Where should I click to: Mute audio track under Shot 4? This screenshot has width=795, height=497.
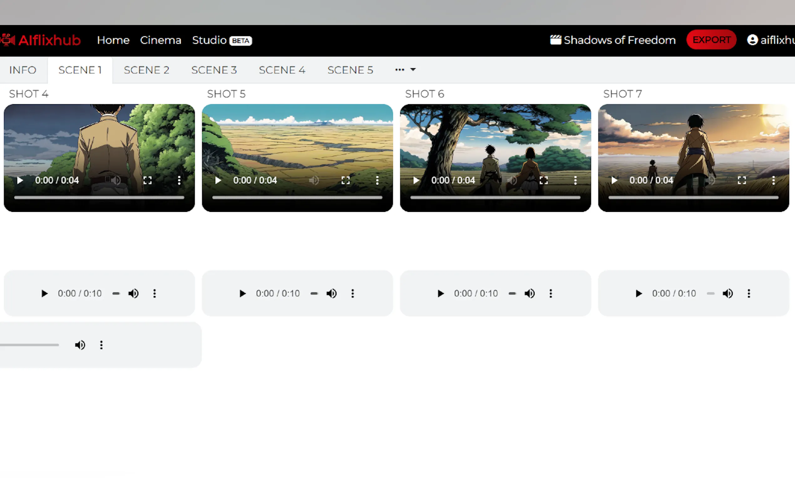coord(133,293)
